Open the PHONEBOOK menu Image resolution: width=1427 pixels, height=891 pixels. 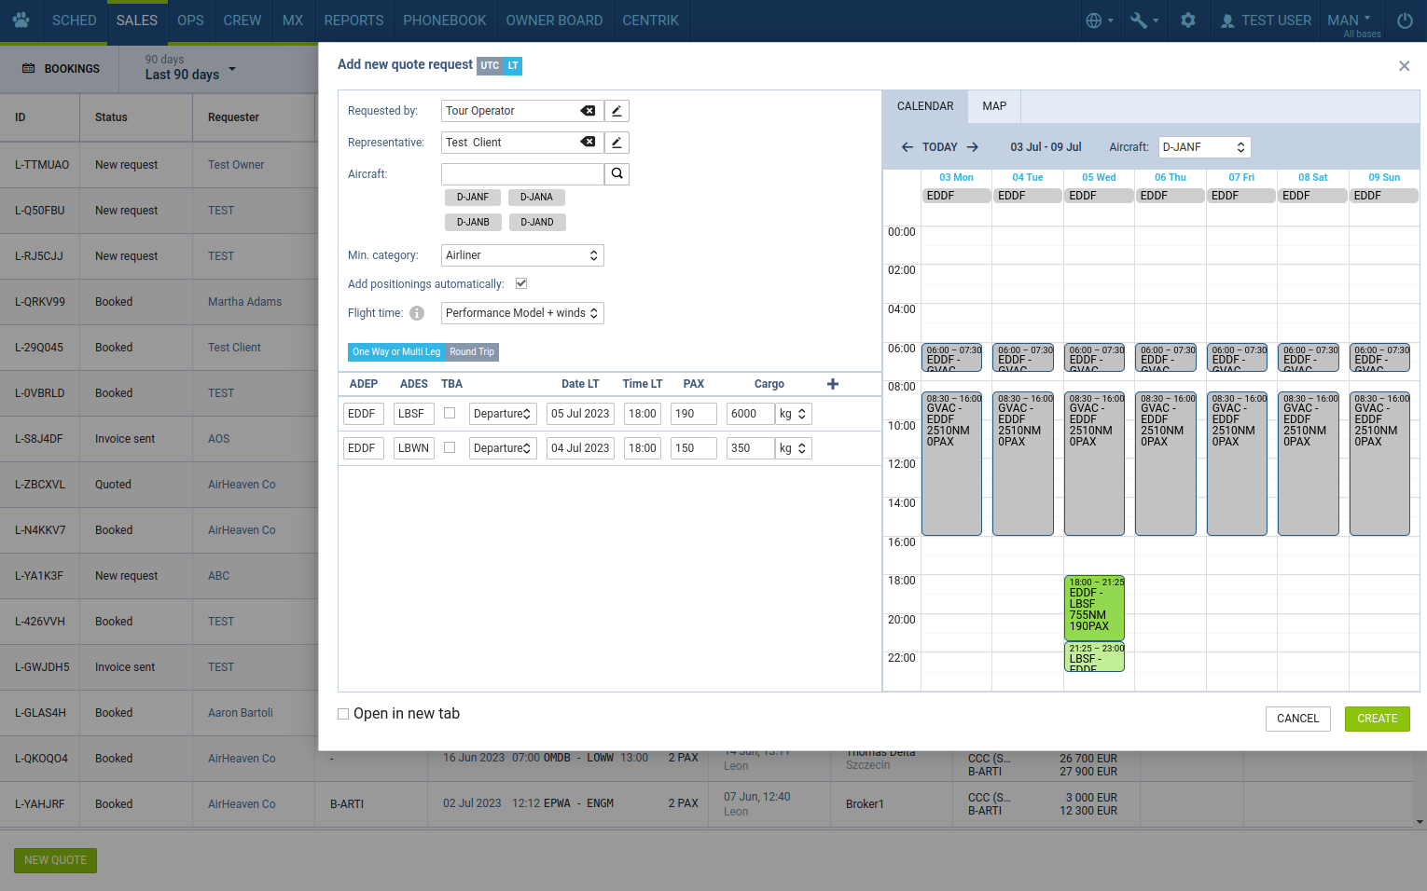[445, 21]
